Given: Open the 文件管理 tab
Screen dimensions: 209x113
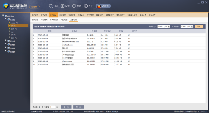Looking at the screenshot, I should pos(90,15).
